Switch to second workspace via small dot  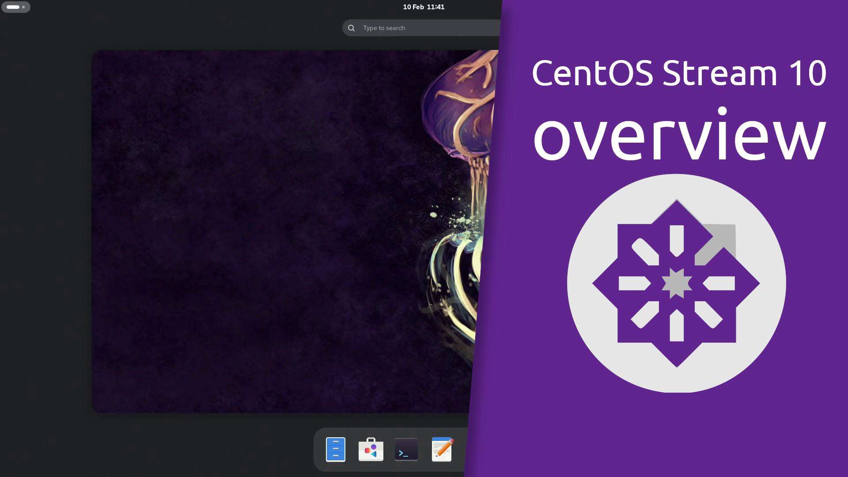[23, 7]
